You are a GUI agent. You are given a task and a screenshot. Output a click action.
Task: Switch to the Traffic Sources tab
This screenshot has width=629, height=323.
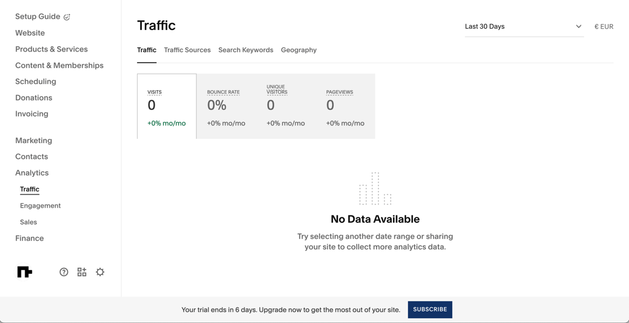pyautogui.click(x=187, y=50)
